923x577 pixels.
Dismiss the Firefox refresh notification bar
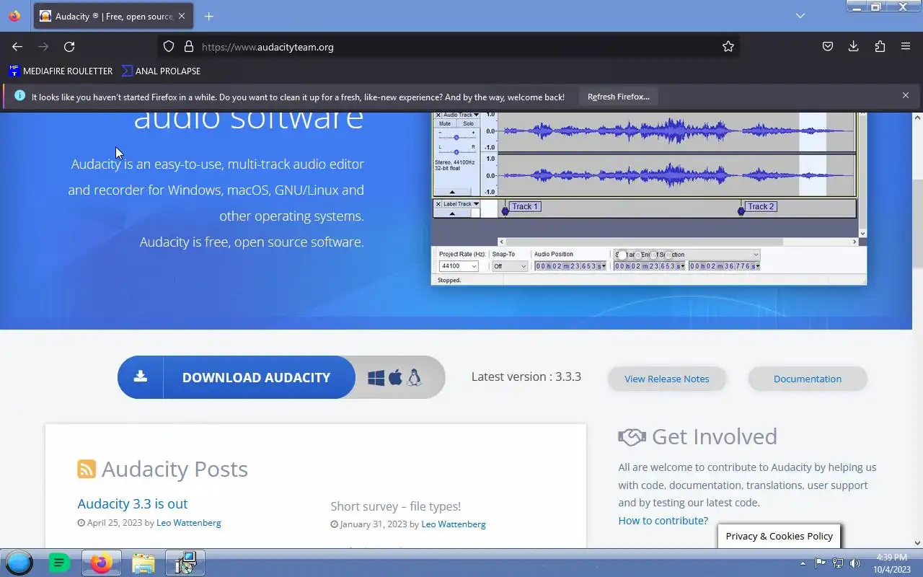point(906,95)
